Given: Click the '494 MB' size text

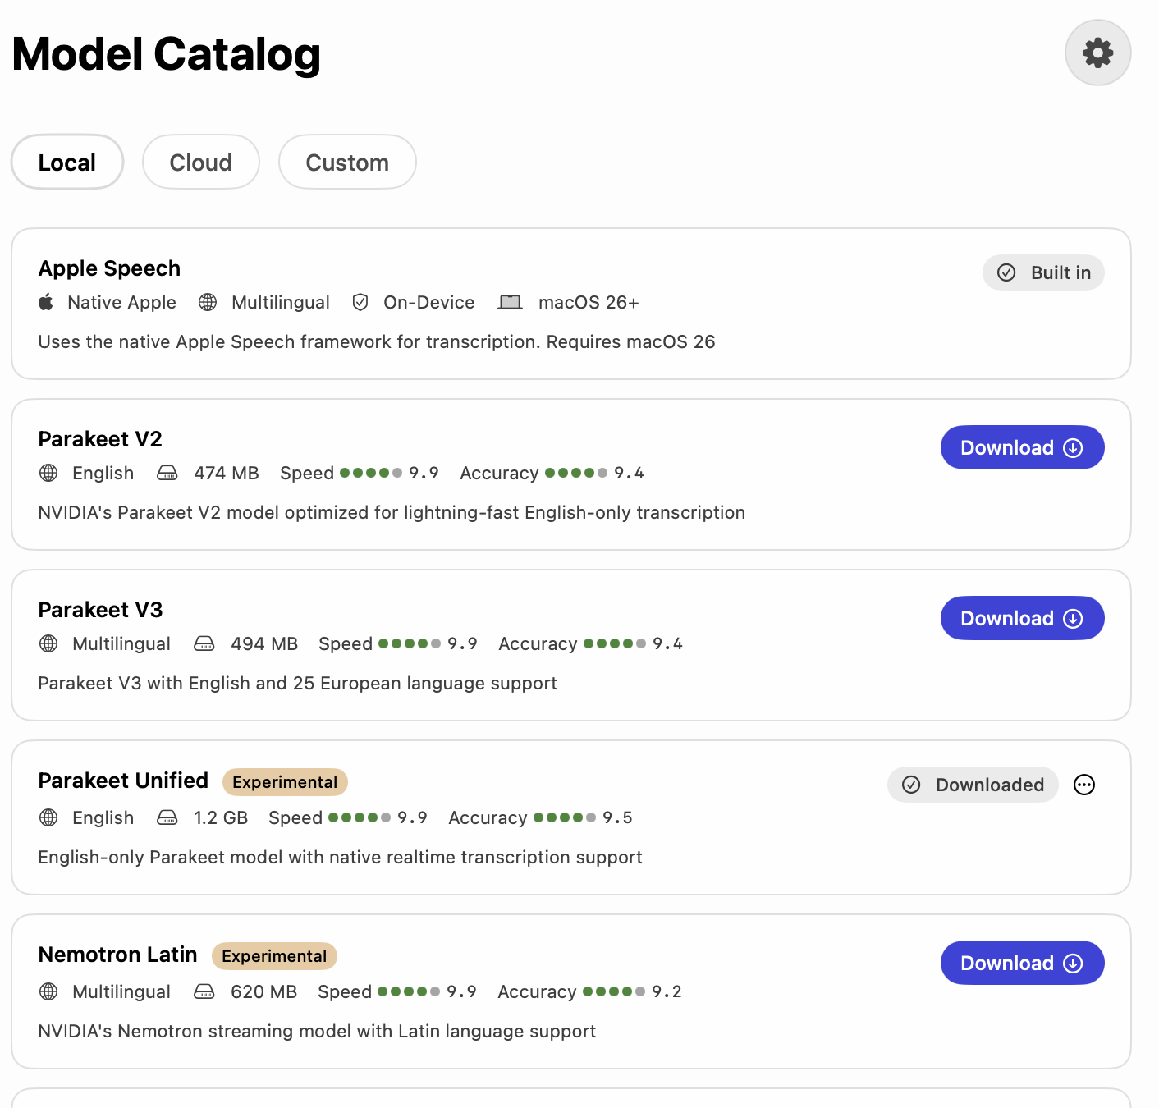Looking at the screenshot, I should coord(264,643).
